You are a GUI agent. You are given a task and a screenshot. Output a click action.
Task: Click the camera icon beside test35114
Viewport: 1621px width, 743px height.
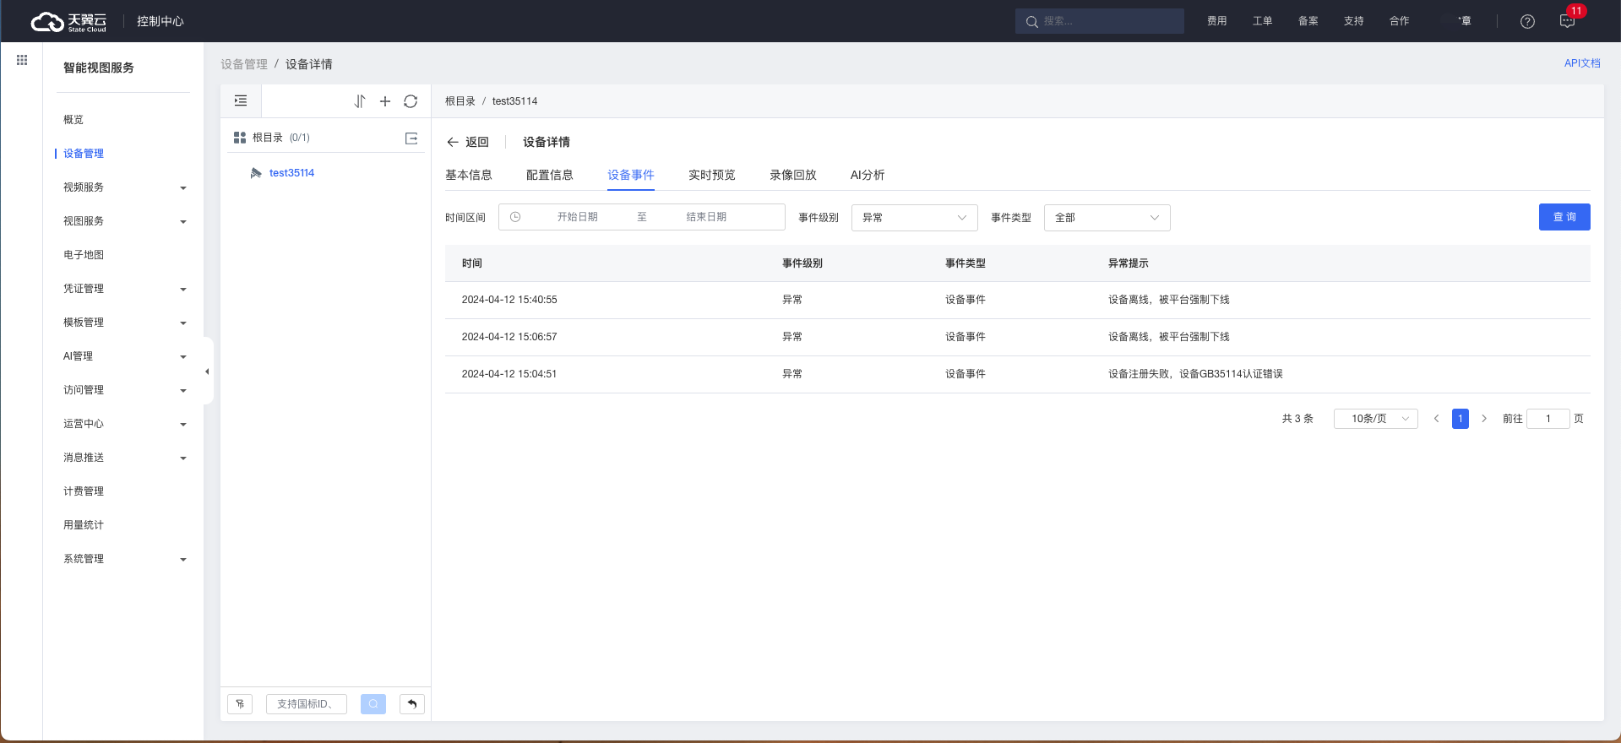tap(256, 173)
